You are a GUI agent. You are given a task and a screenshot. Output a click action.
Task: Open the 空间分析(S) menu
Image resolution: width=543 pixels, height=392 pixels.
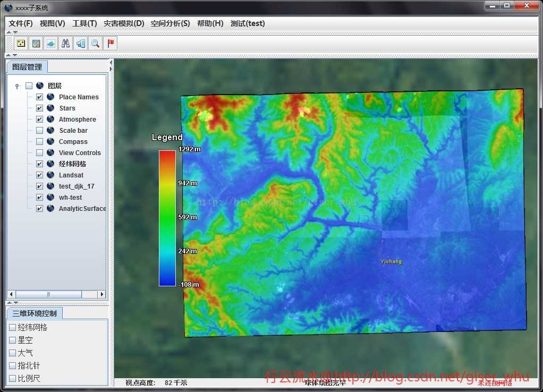click(170, 23)
